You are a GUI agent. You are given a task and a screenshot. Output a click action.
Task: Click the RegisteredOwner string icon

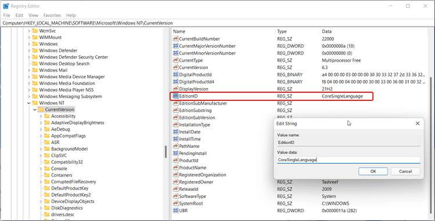coord(175,182)
